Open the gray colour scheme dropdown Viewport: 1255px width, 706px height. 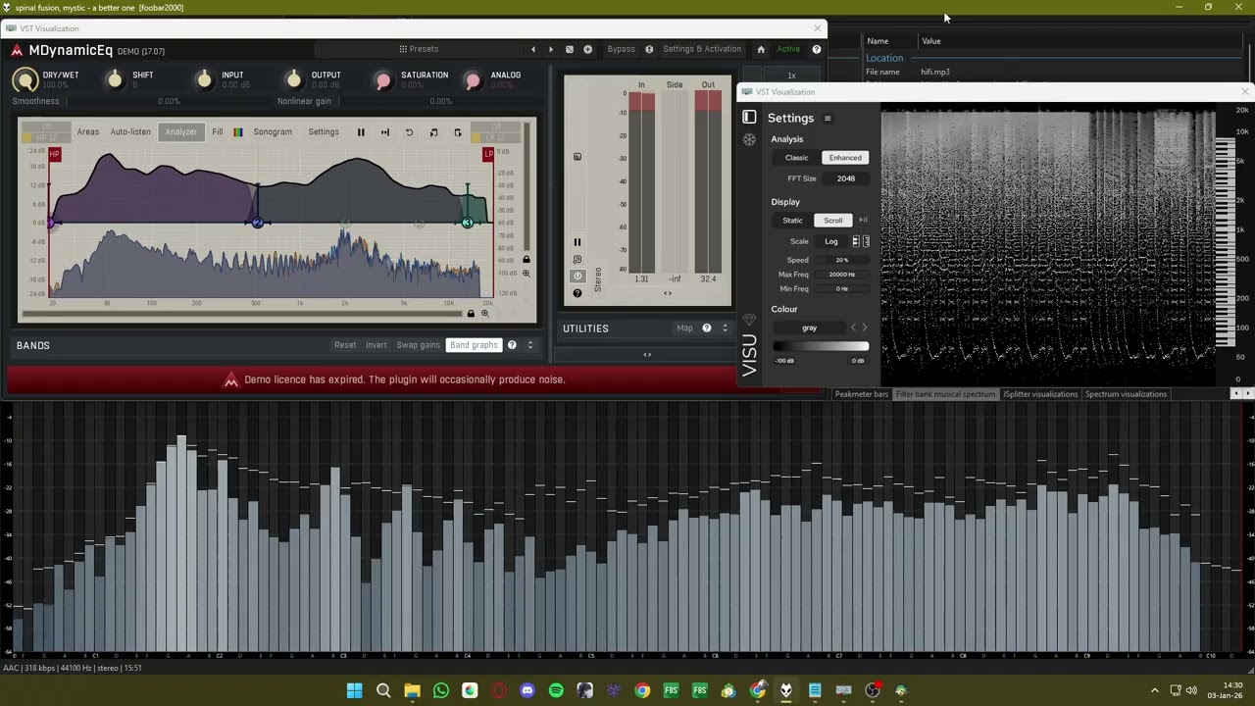click(810, 328)
